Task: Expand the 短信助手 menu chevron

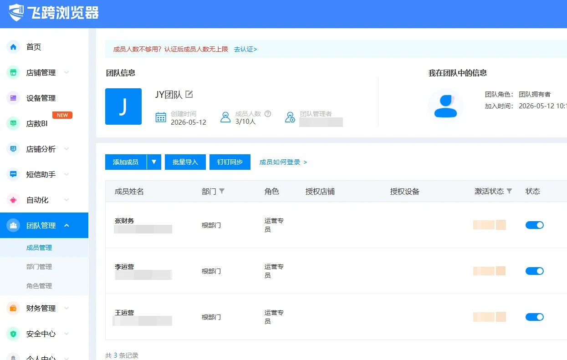Action: [x=66, y=174]
